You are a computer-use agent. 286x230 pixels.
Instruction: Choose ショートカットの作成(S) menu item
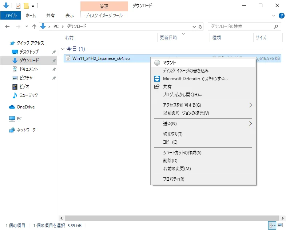(203, 152)
